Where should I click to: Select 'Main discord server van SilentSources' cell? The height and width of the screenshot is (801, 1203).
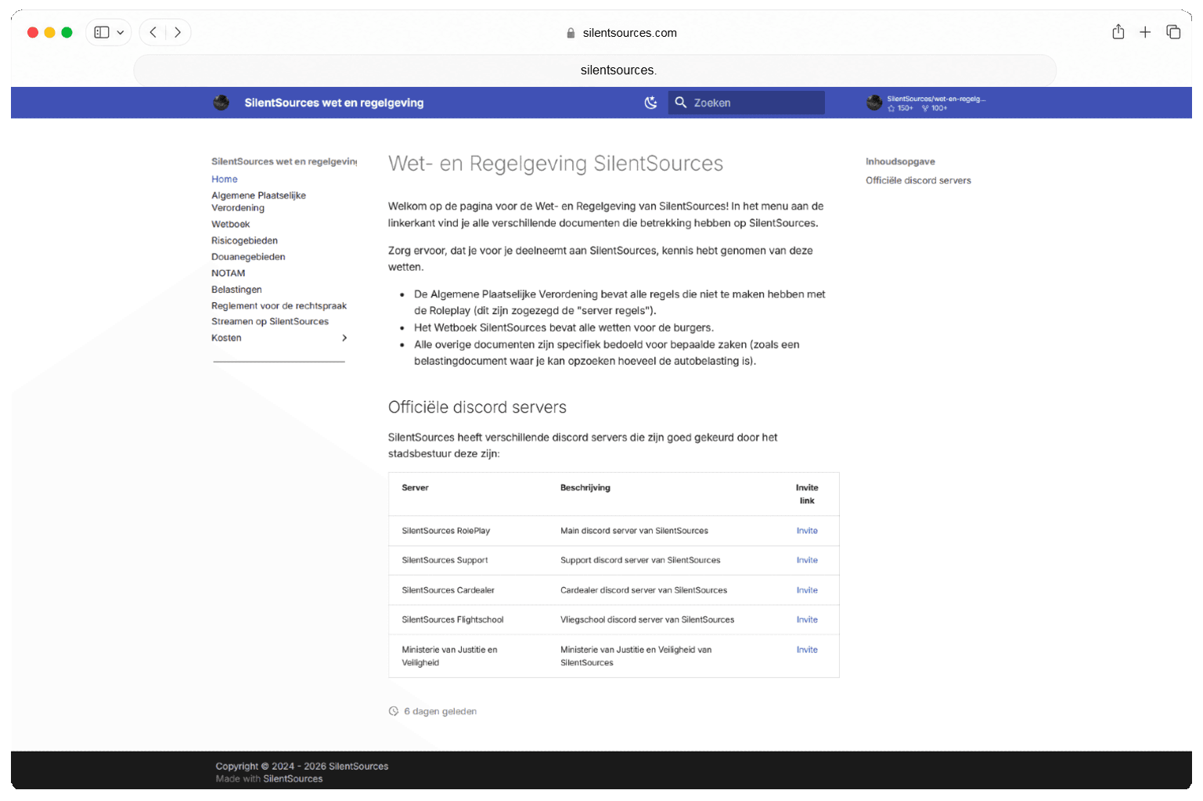tap(634, 531)
